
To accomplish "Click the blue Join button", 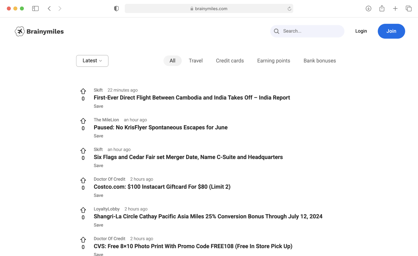I will [x=391, y=31].
